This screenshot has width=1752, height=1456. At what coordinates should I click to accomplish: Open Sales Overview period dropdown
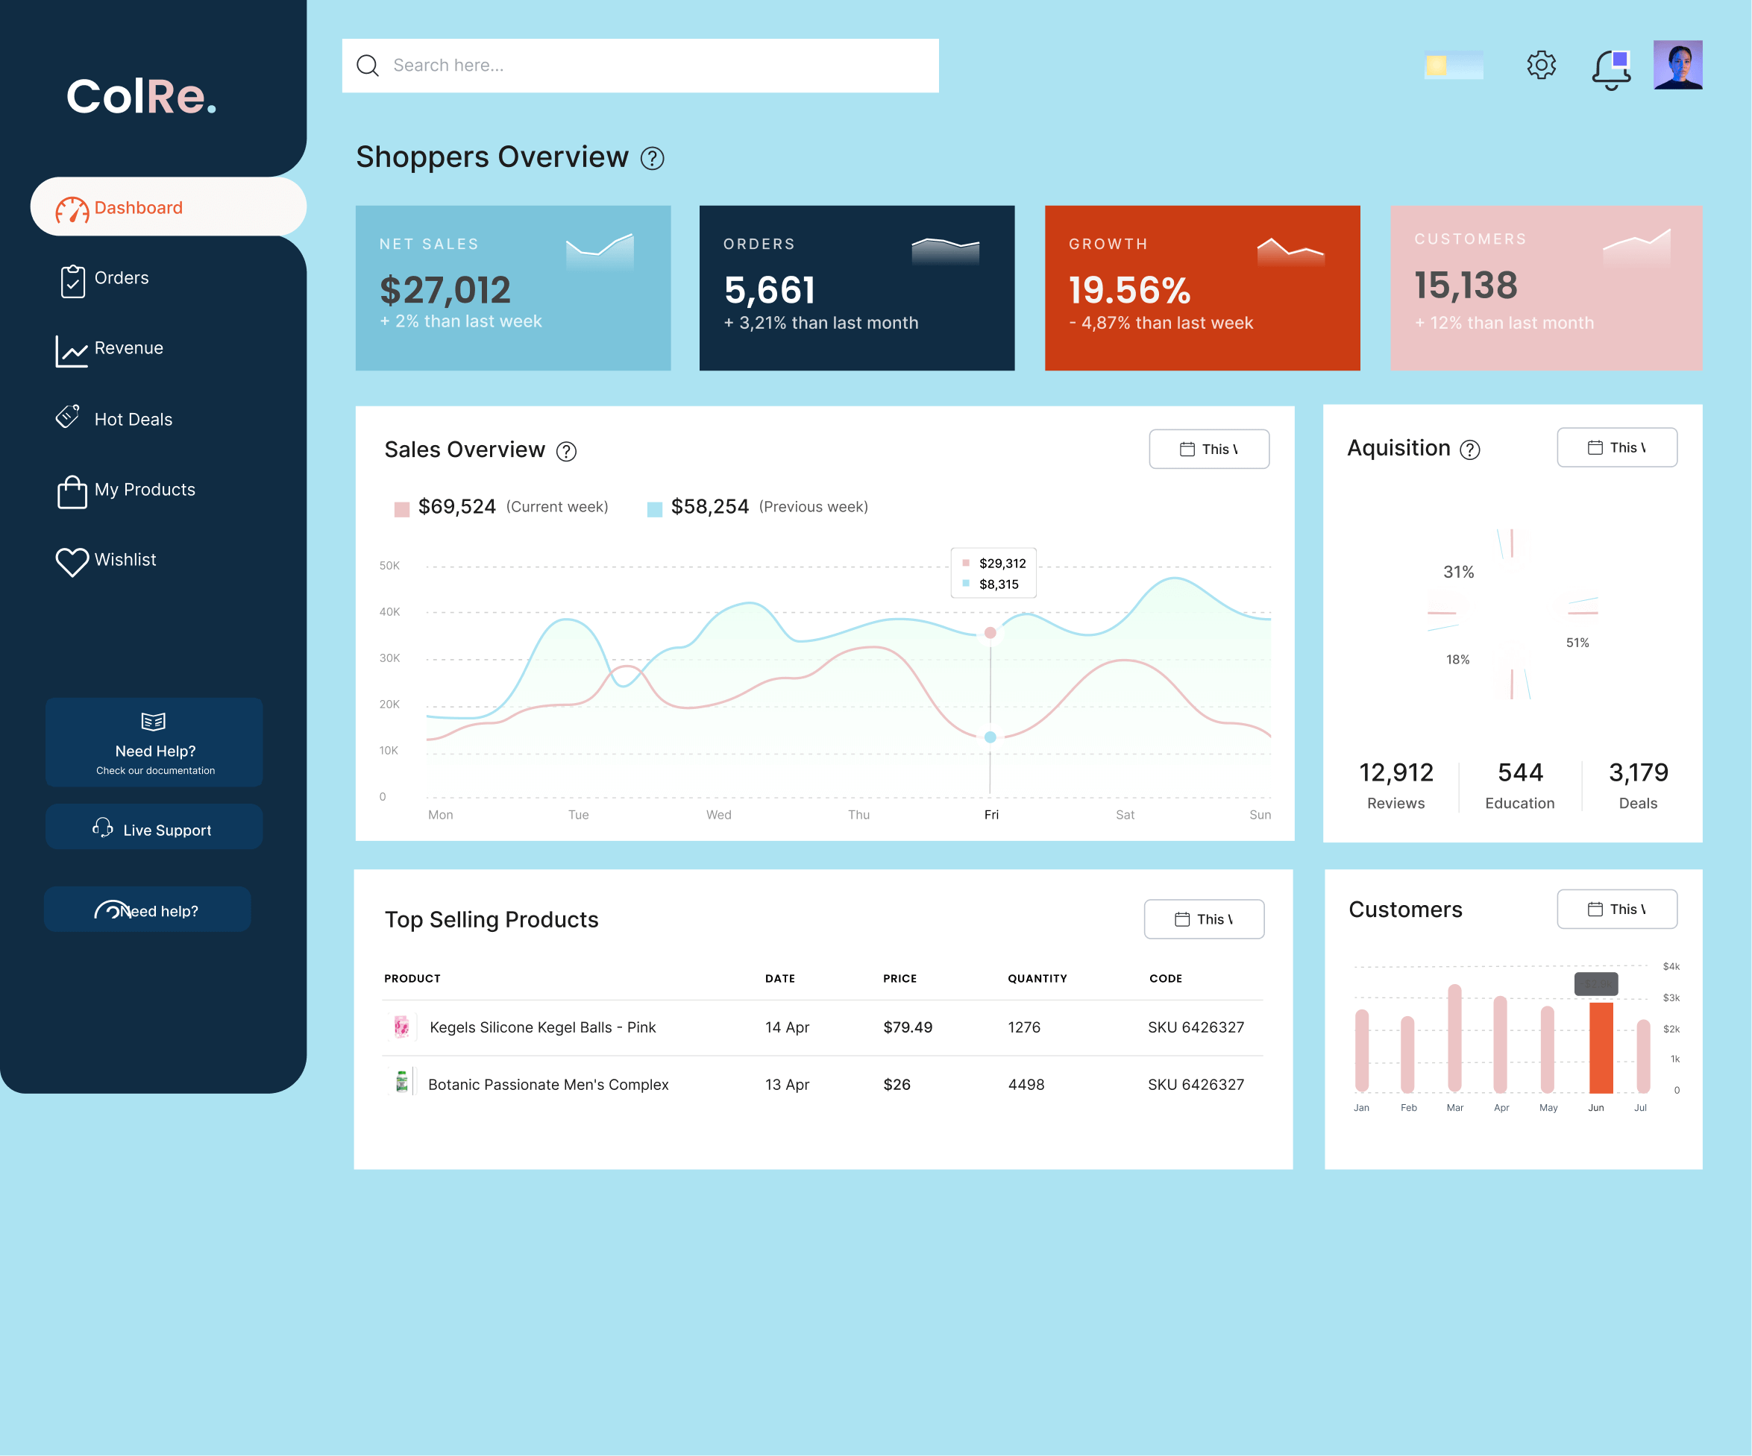click(1208, 450)
